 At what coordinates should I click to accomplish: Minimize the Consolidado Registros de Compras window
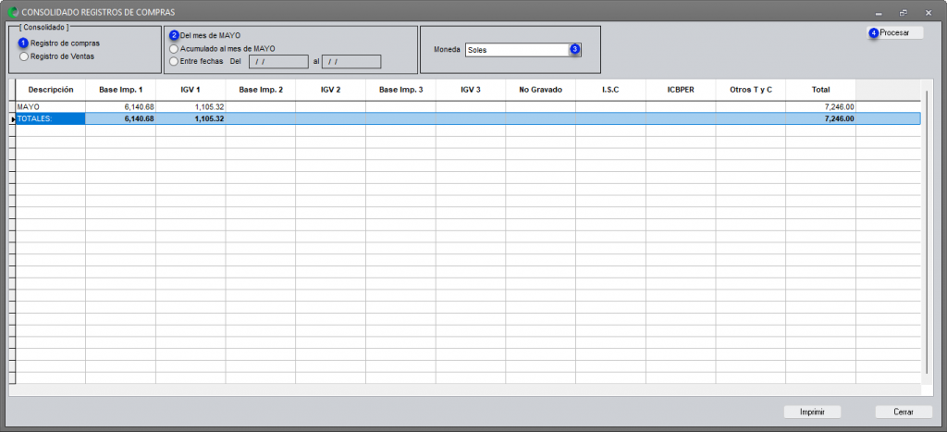[879, 13]
